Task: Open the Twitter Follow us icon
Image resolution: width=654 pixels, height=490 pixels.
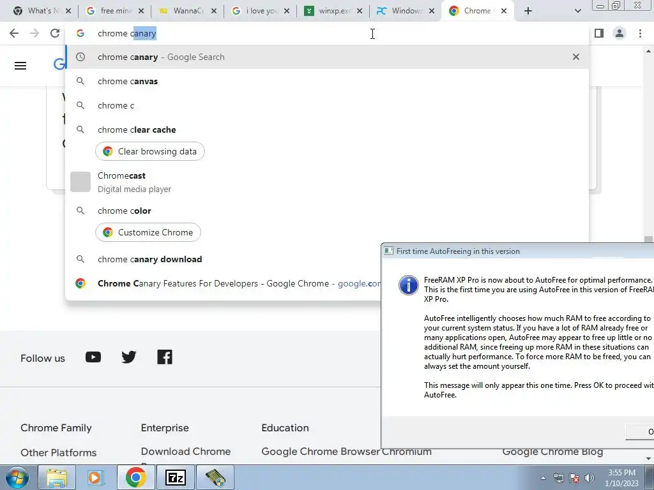Action: 129,357
